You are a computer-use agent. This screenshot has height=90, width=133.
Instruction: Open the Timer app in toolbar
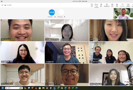tap(122, 5)
